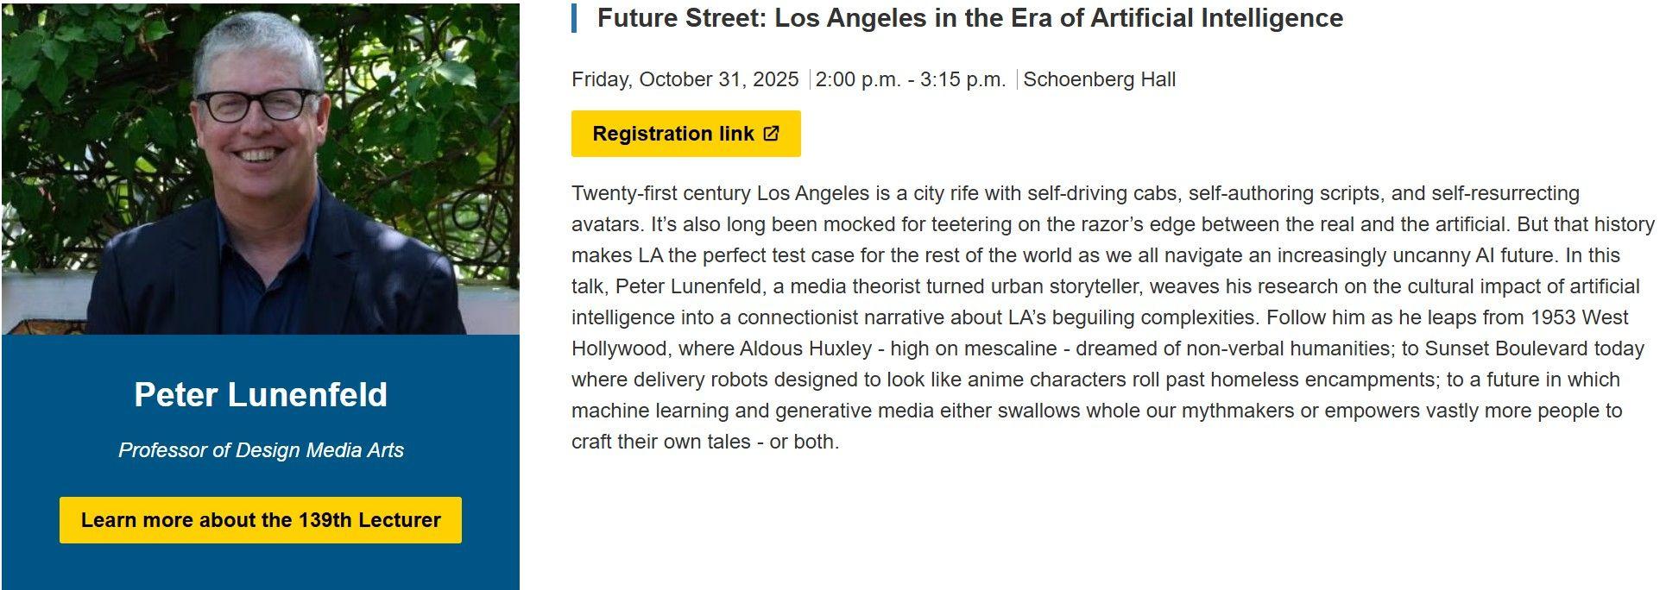Click the Professor of Design Media Arts subtitle
This screenshot has width=1666, height=590.
click(x=261, y=450)
